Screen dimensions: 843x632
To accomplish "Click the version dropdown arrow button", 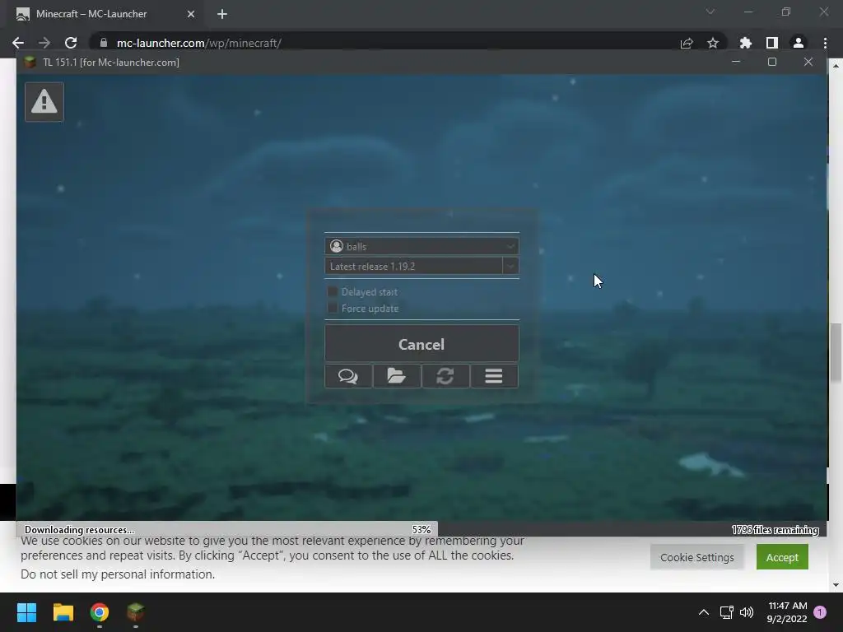I will coord(510,266).
